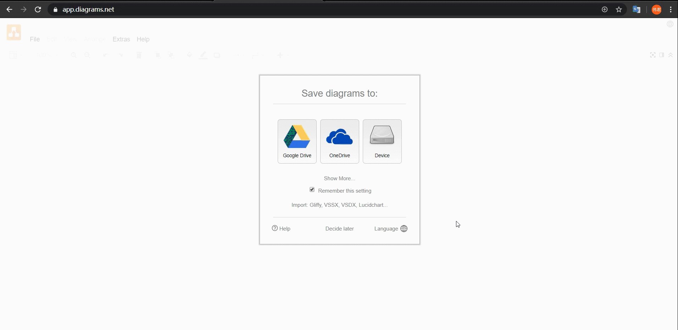Open Help in the save dialog
Viewport: 678px width, 330px height.
point(281,229)
